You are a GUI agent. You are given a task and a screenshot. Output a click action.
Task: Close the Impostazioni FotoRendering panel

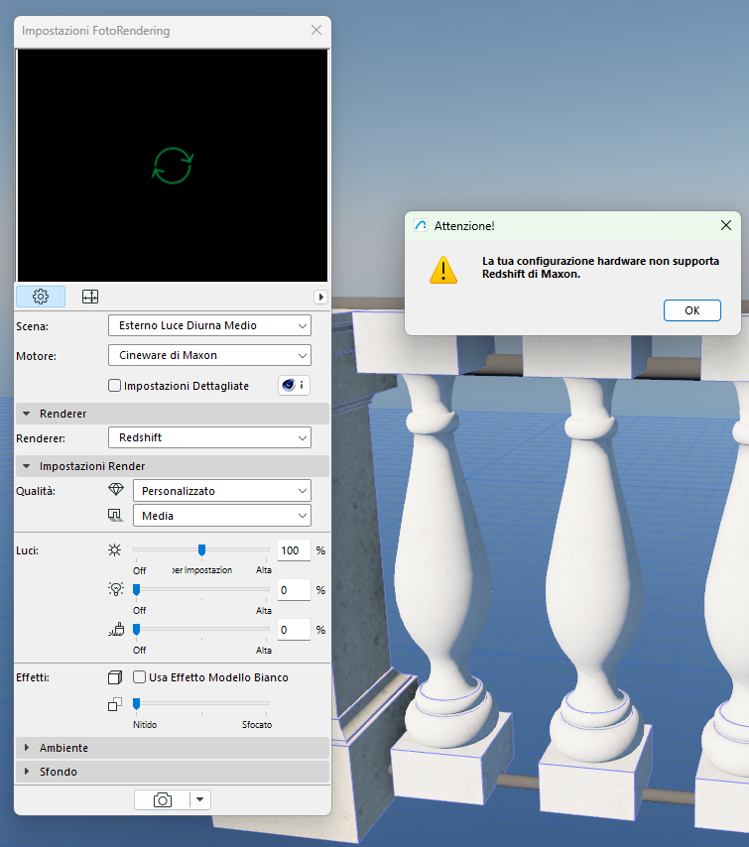316,30
